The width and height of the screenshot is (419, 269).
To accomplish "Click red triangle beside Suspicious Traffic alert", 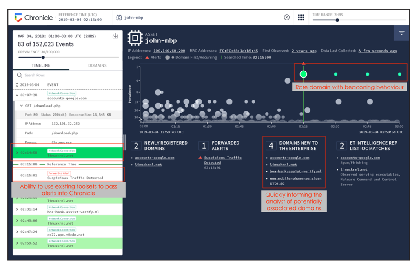I will pyautogui.click(x=200, y=158).
